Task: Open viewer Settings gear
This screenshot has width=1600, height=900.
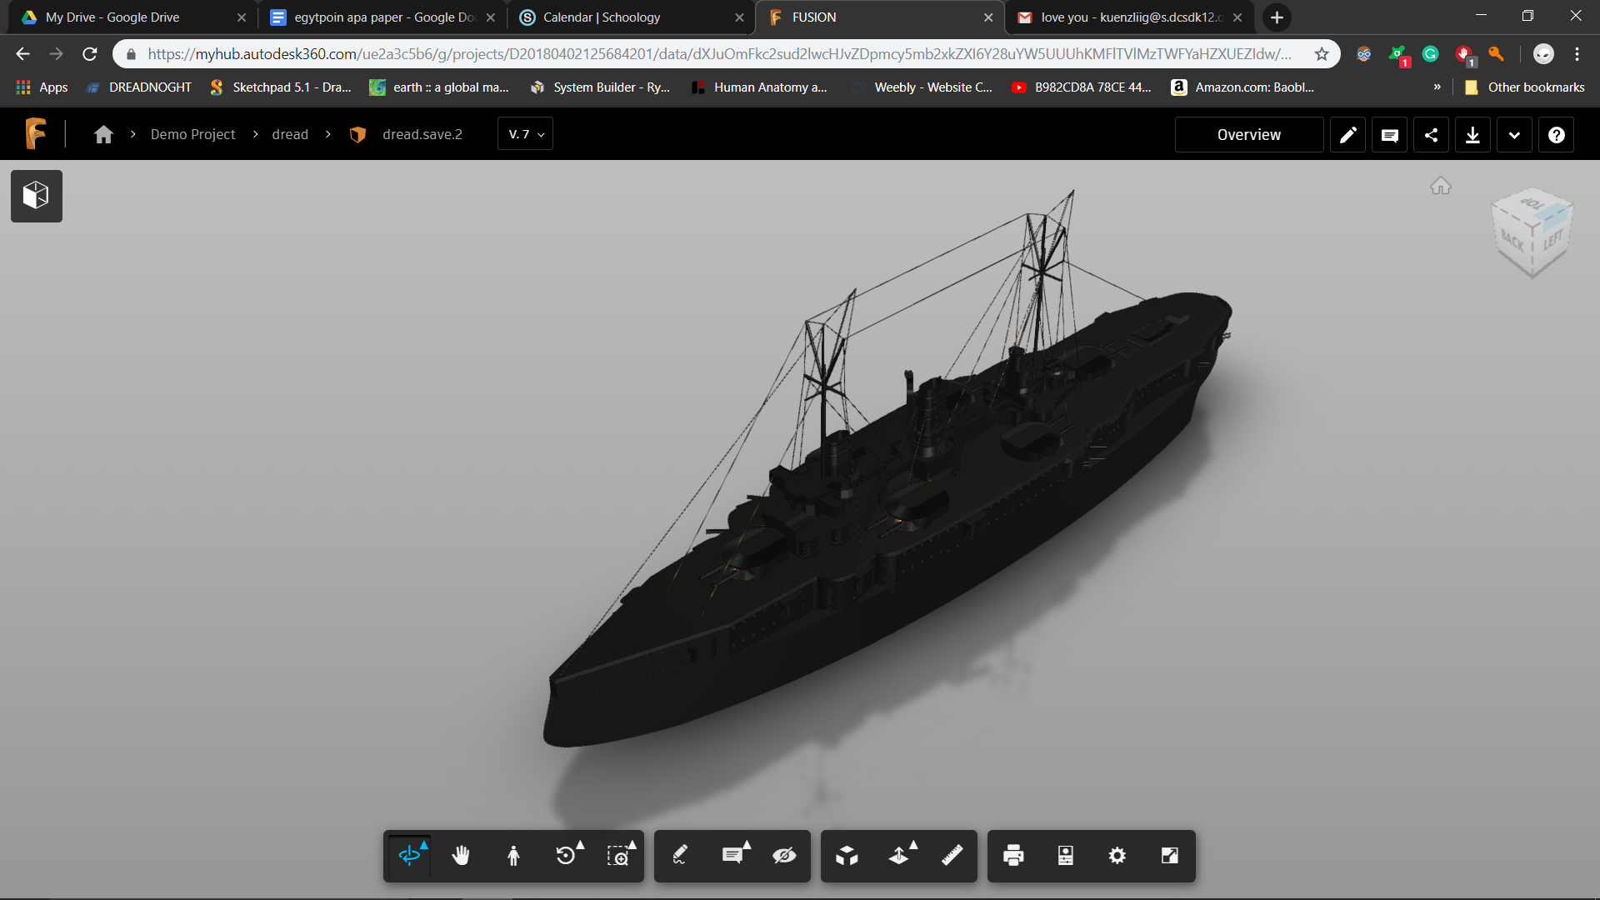Action: point(1117,856)
